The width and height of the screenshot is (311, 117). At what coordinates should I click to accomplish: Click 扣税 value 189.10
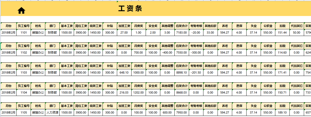tap(282, 112)
